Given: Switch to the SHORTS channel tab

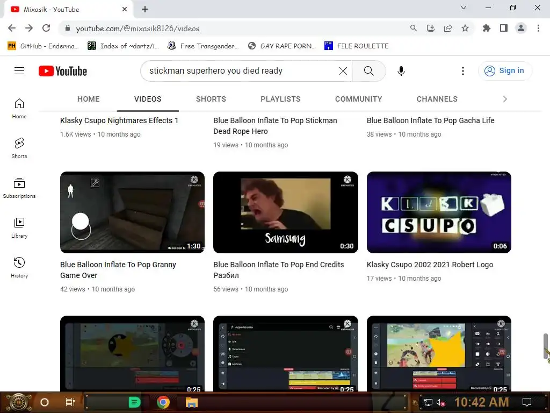Looking at the screenshot, I should tap(211, 99).
